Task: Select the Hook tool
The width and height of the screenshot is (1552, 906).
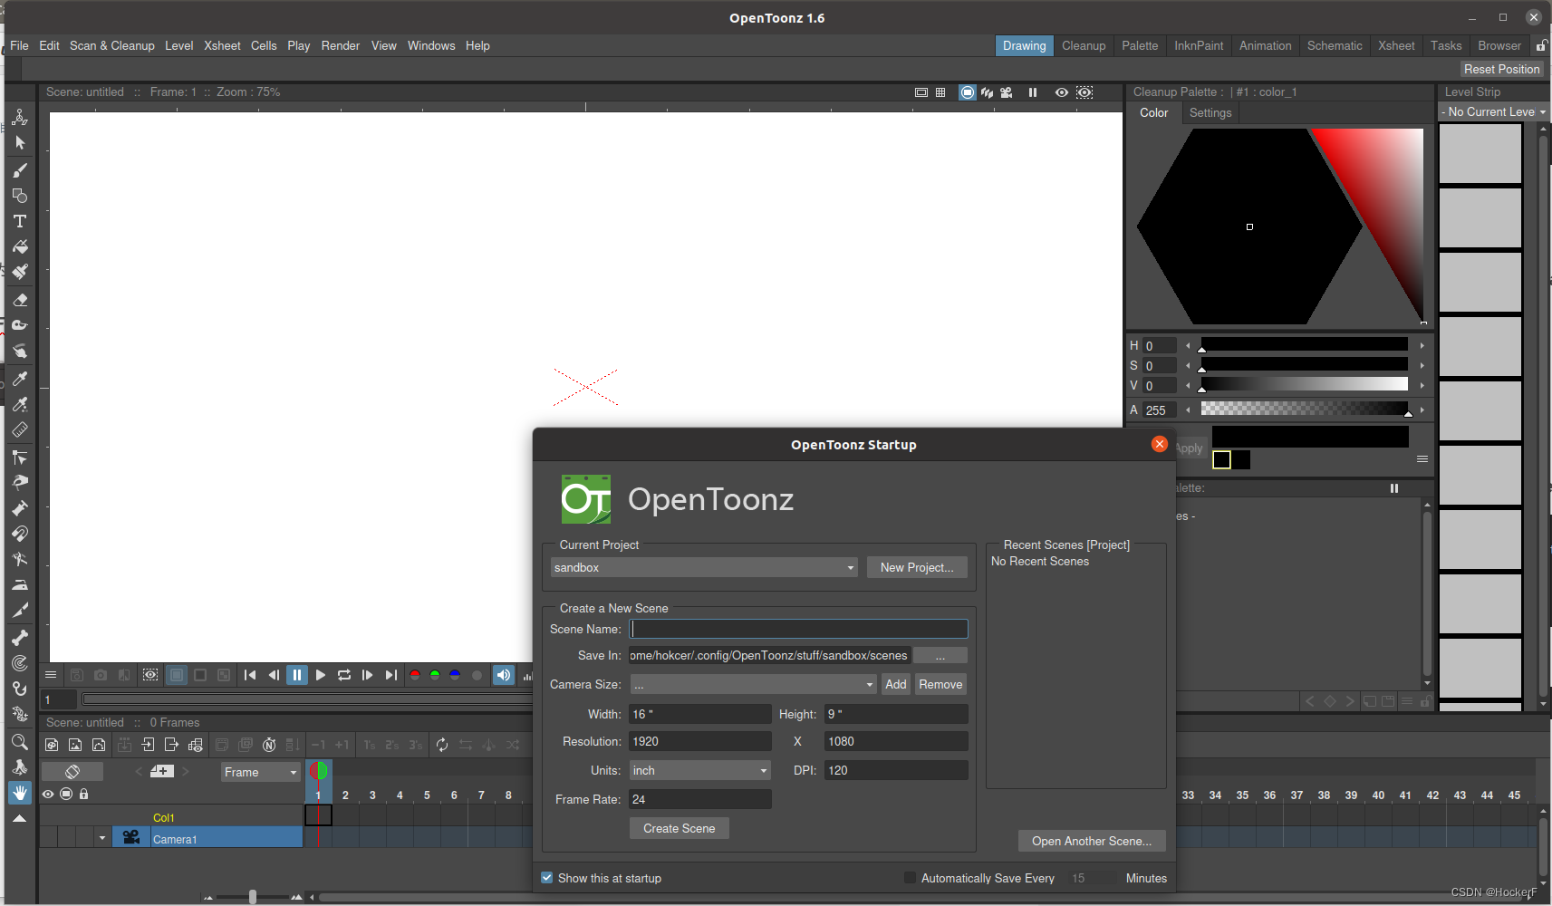Action: point(20,689)
